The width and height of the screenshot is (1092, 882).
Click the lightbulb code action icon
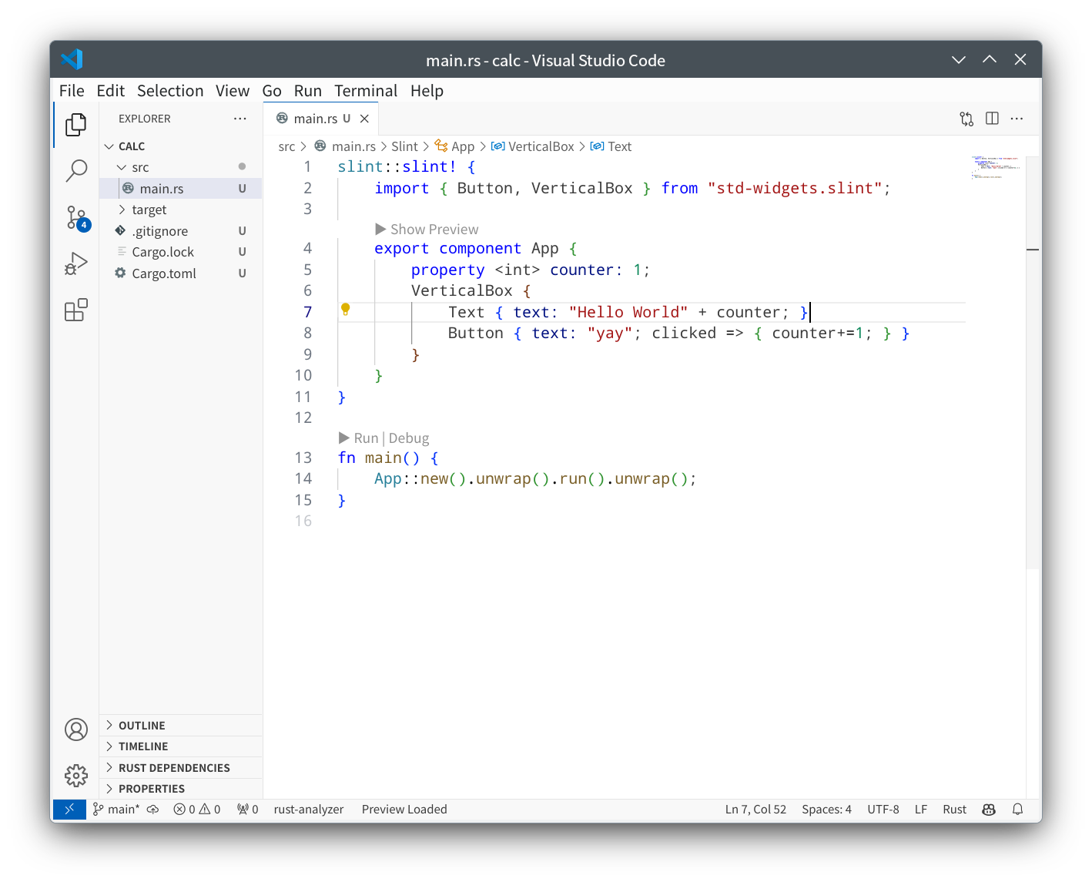pos(346,310)
